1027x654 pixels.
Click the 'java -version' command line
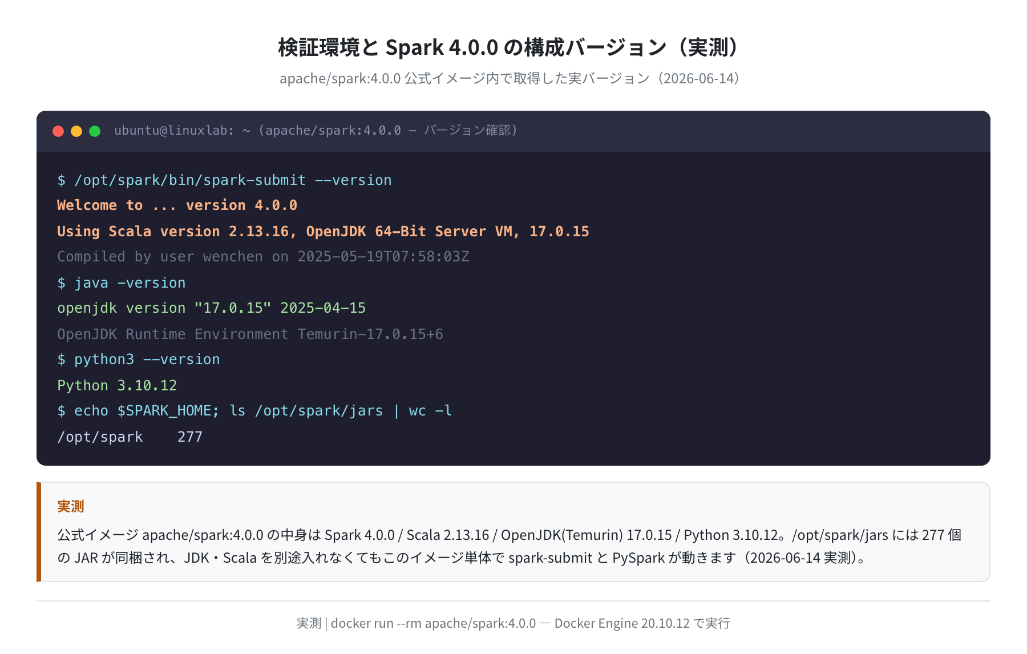pyautogui.click(x=122, y=283)
